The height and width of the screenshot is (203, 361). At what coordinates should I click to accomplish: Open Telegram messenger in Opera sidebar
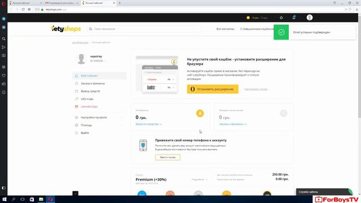coord(4,19)
